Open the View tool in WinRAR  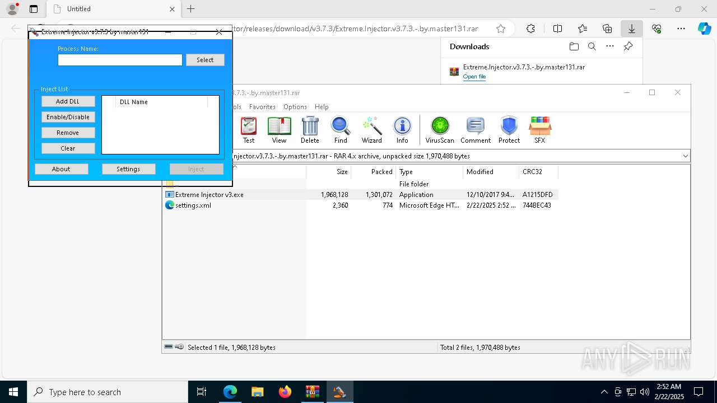tap(279, 130)
